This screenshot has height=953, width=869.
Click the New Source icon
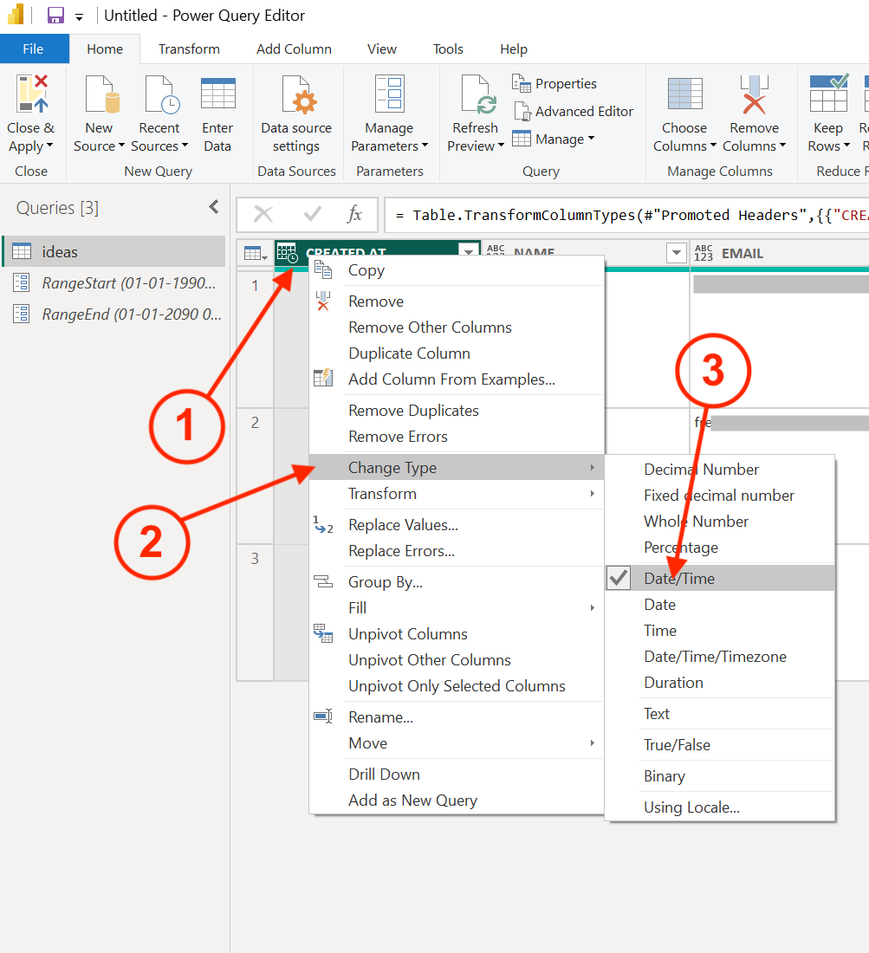point(99,94)
